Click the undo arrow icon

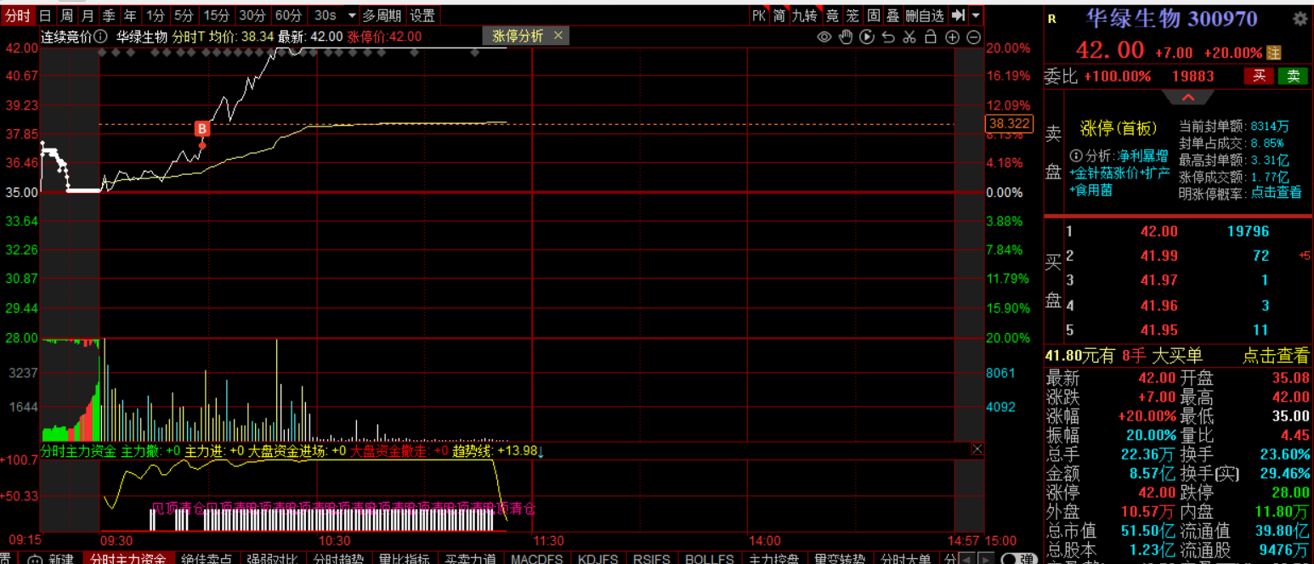tap(888, 37)
